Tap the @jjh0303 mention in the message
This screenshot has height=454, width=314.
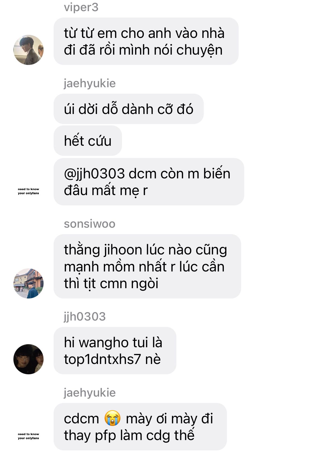(x=94, y=174)
